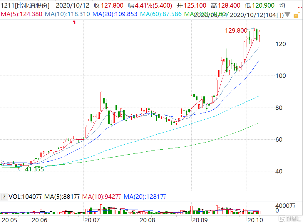The image size is (303, 224).
Task: Click the 41.355 lowest price annotation
Action: [x=35, y=169]
